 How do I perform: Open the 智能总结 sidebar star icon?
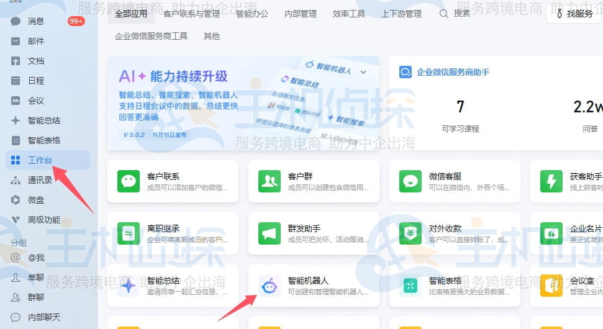(16, 120)
